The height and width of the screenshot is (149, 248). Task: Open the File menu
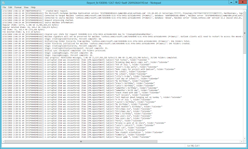click(4, 7)
